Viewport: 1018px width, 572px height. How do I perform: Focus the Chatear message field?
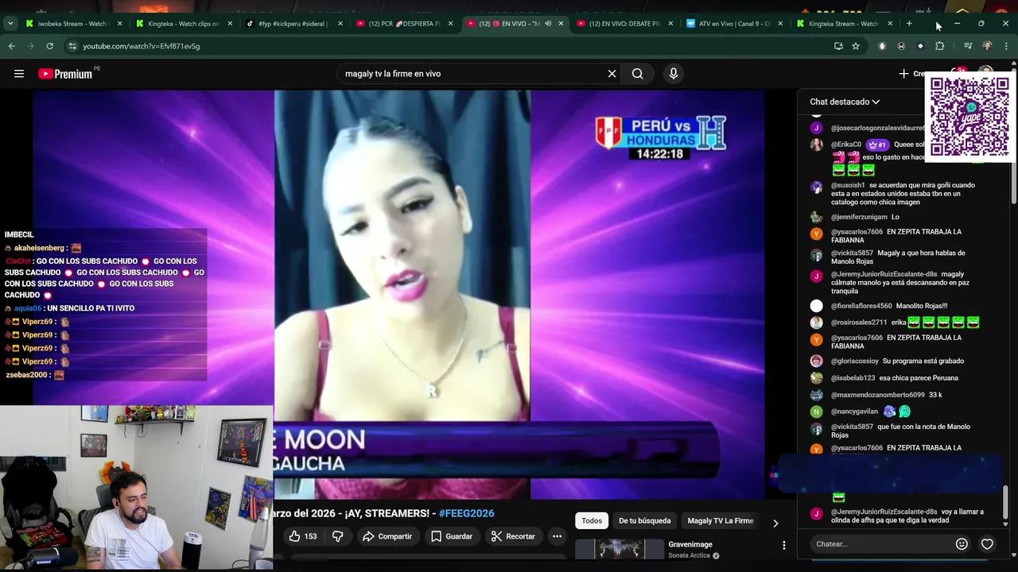tap(881, 544)
